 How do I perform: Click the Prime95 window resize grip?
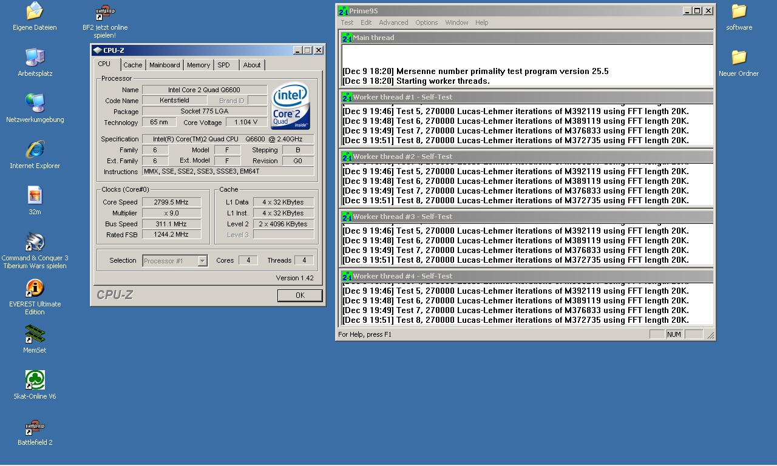click(710, 335)
